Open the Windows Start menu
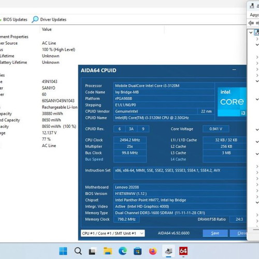The width and height of the screenshot is (259, 259). click(63, 251)
